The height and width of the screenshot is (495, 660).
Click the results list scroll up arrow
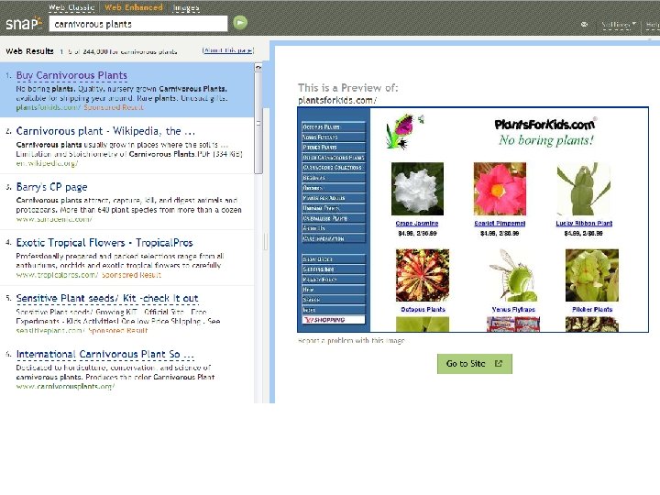(258, 67)
